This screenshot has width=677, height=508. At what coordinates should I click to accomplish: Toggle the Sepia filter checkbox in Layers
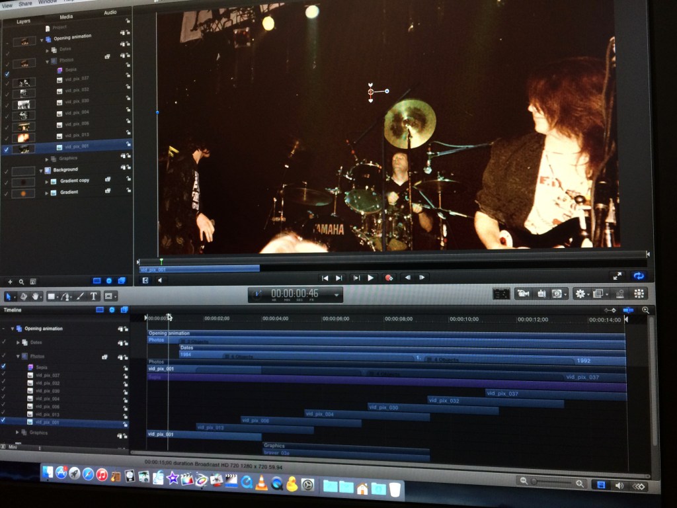[x=6, y=74]
